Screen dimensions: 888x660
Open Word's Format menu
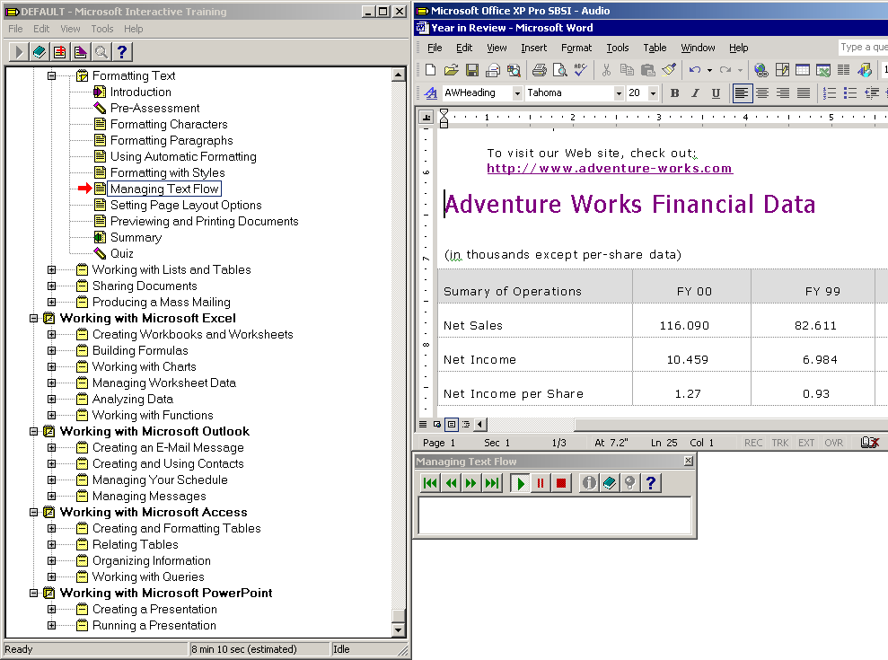[x=576, y=48]
